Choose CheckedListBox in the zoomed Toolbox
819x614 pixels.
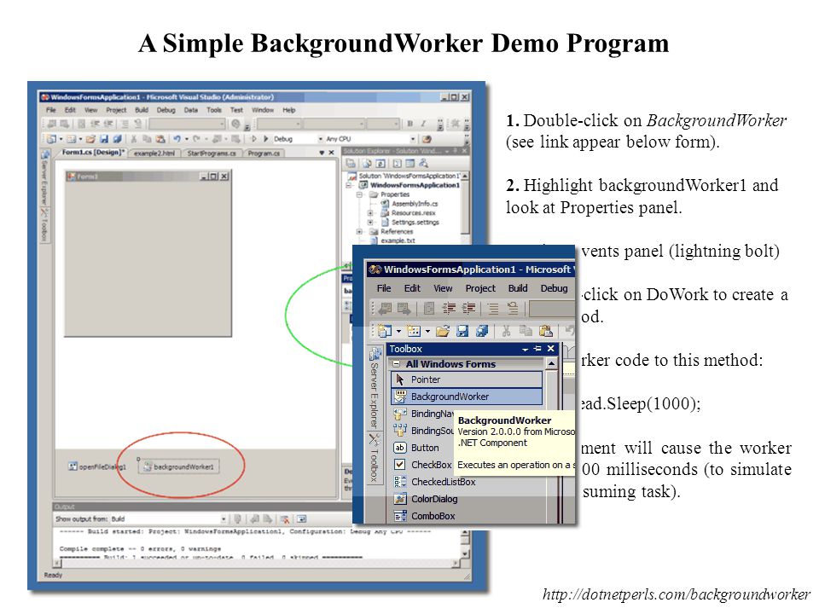point(434,482)
